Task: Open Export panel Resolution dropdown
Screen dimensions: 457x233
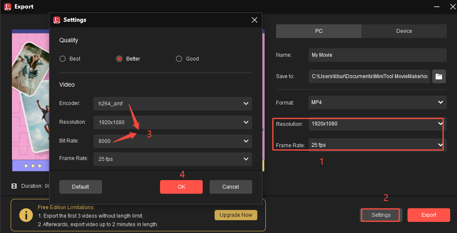Action: pos(378,124)
